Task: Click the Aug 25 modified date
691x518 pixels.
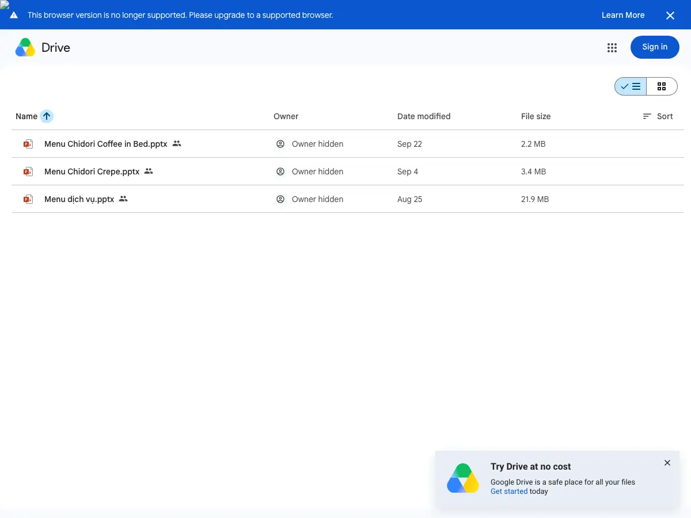Action: point(409,199)
